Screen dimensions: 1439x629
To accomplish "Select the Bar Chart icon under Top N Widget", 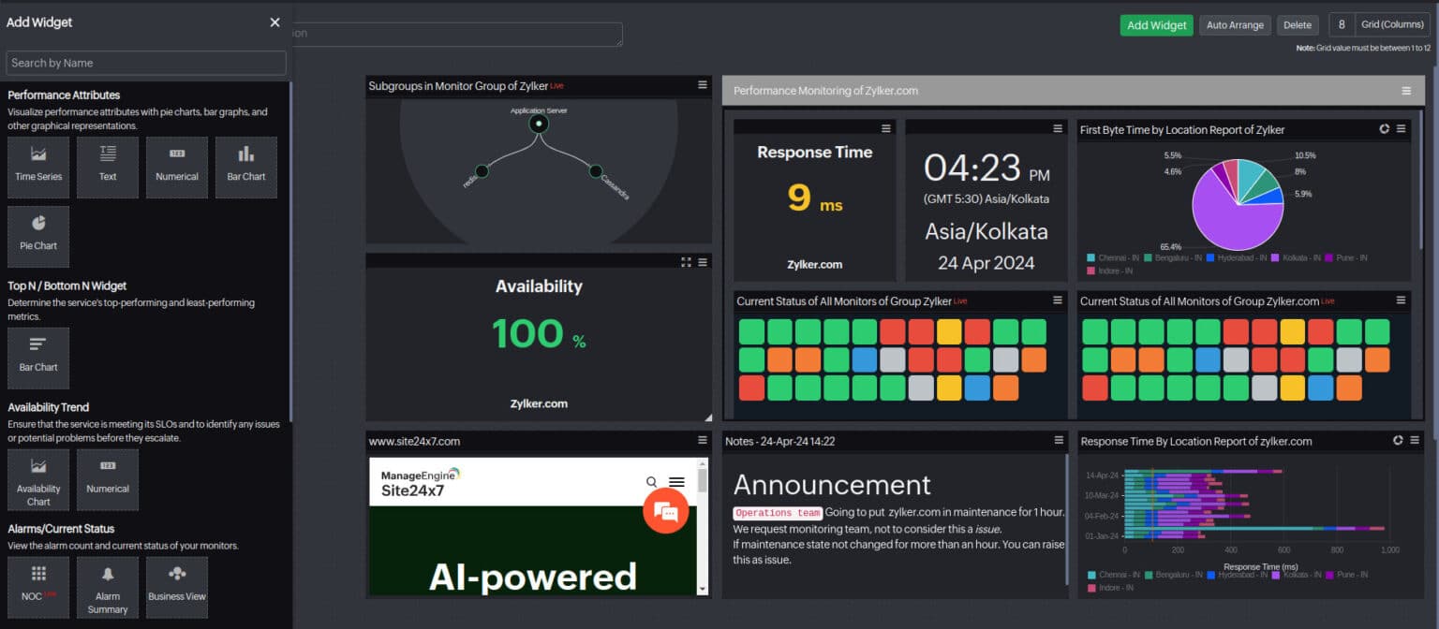I will (x=37, y=358).
